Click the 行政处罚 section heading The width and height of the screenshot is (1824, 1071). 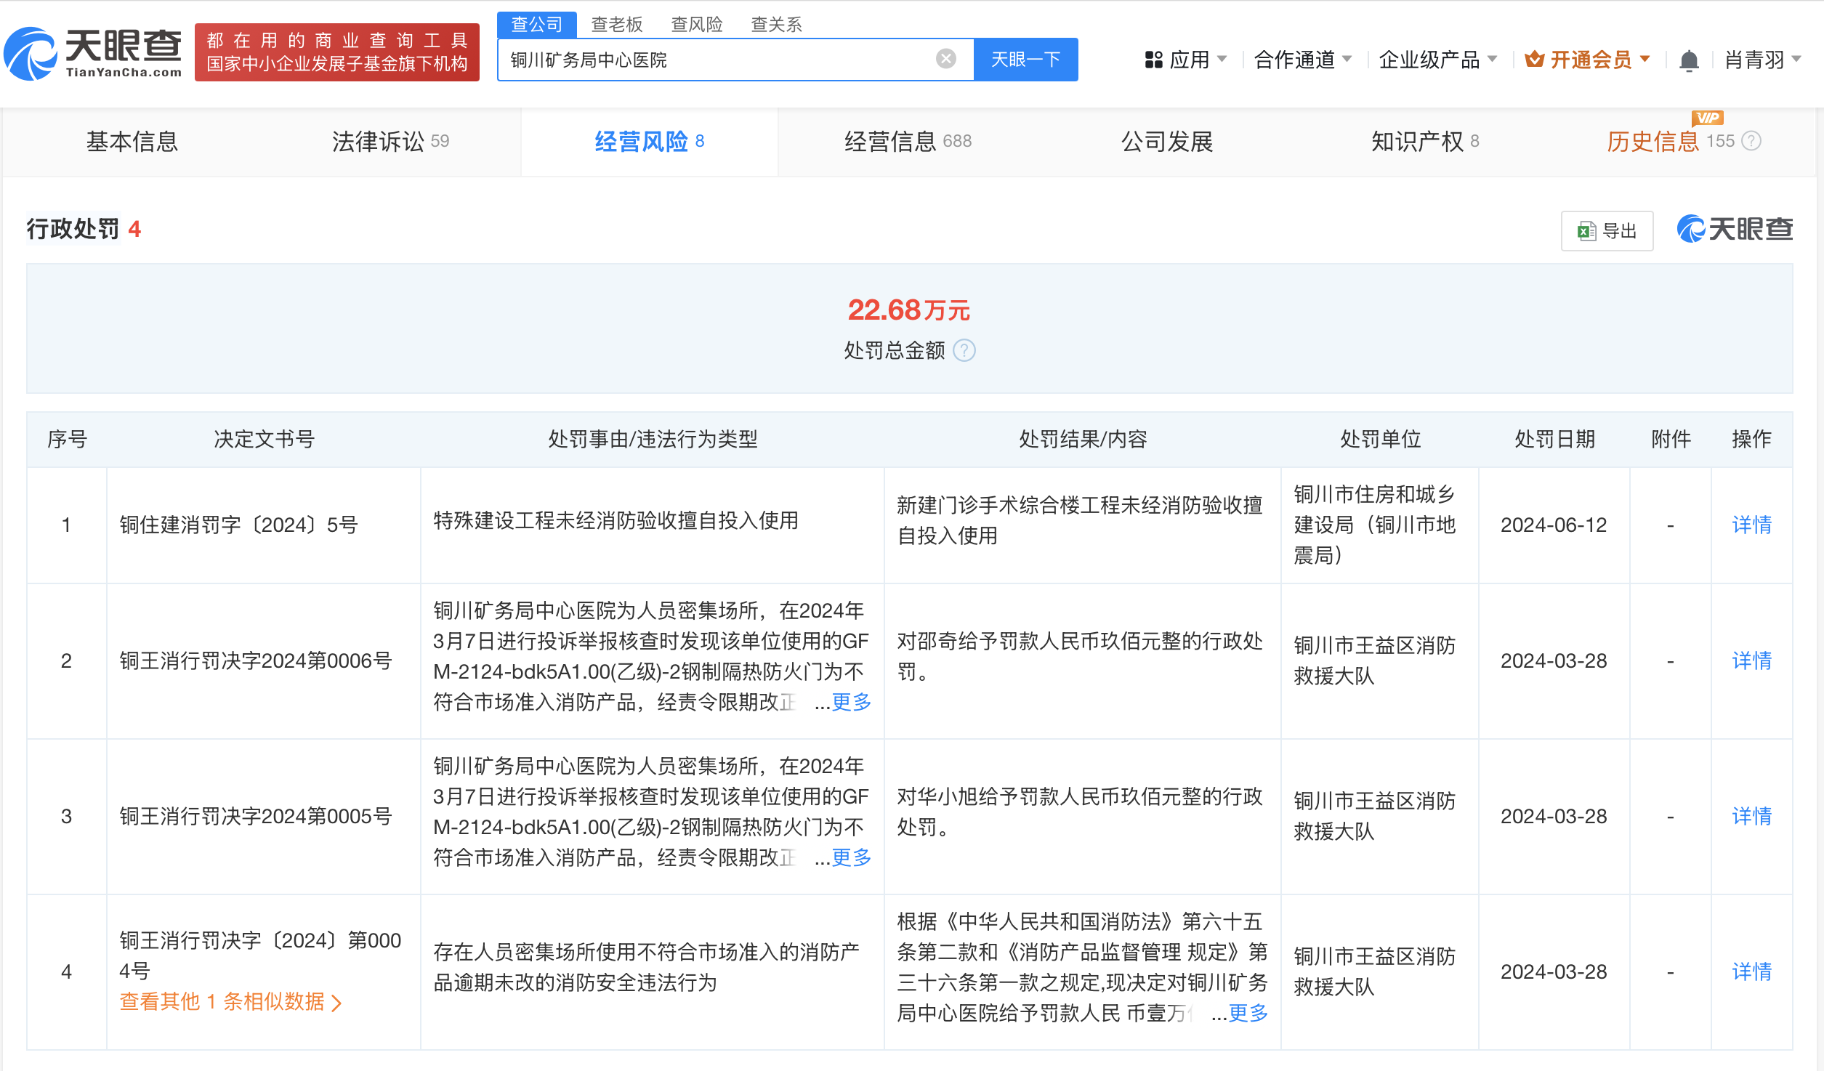[73, 229]
